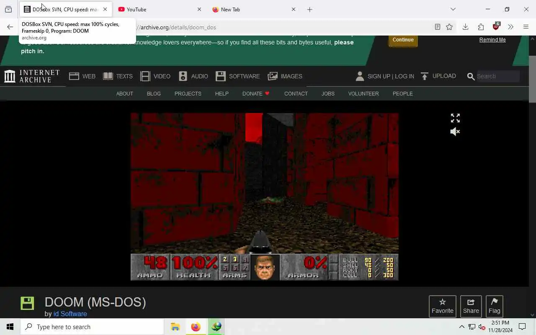Expand more toolbar tools chevron
The image size is (536, 335).
[510, 27]
